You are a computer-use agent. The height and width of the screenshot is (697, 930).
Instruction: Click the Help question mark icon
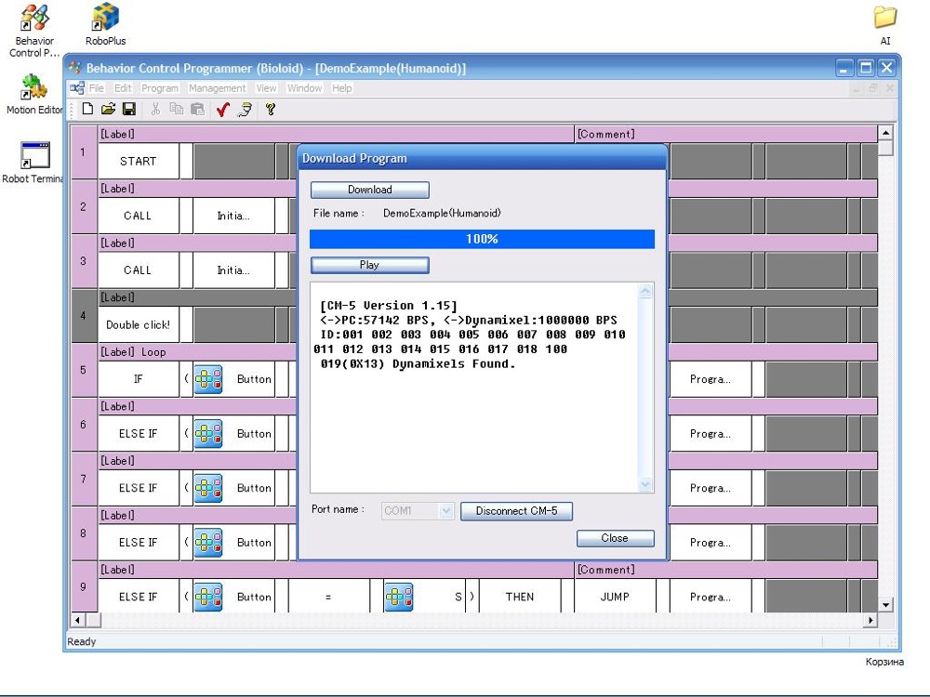[x=271, y=109]
